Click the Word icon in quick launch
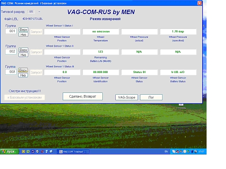Image resolution: width=226 pixels, height=169 pixels. [33, 151]
